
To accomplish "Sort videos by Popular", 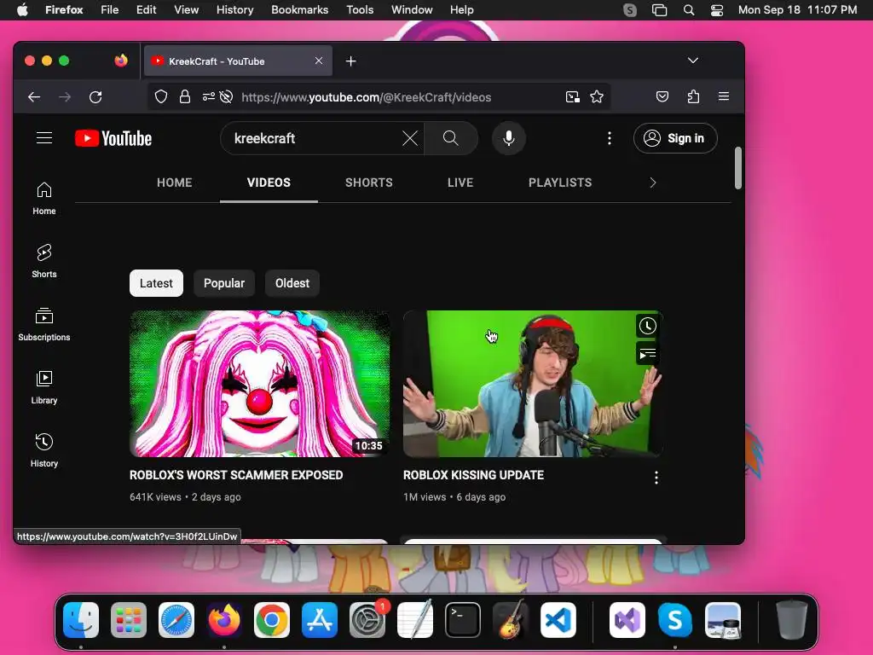I will (224, 283).
